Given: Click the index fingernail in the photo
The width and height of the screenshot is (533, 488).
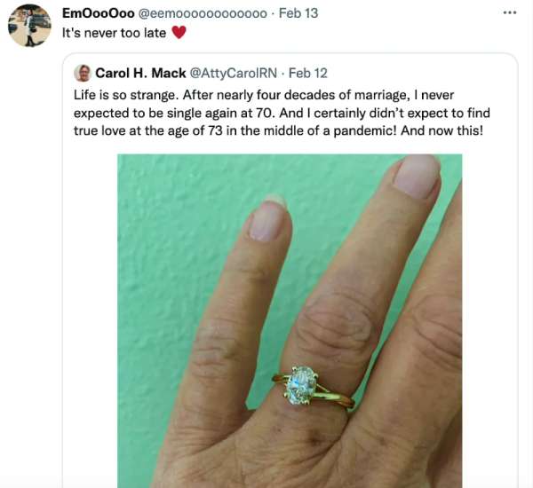Looking at the screenshot, I should [x=268, y=221].
